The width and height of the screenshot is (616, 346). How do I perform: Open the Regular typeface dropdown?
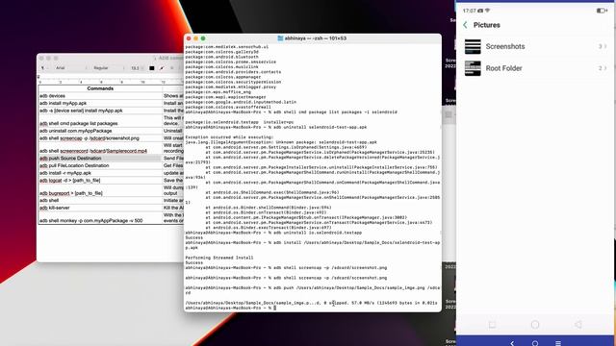(x=109, y=68)
